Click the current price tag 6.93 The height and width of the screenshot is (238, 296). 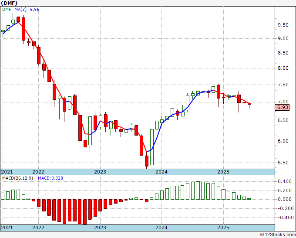tap(282, 107)
